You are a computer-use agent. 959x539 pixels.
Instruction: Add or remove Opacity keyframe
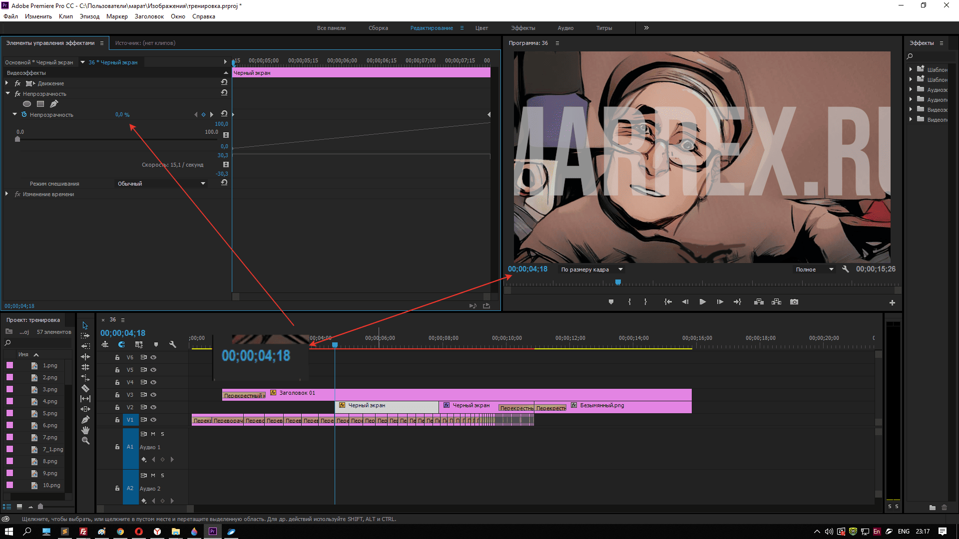click(x=203, y=115)
